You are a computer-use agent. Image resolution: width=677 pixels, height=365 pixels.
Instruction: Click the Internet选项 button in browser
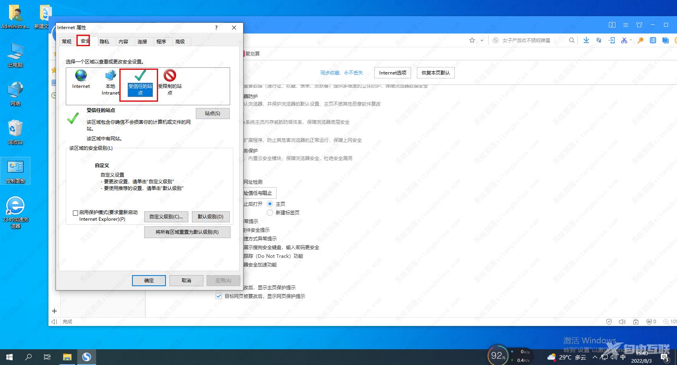tap(392, 73)
